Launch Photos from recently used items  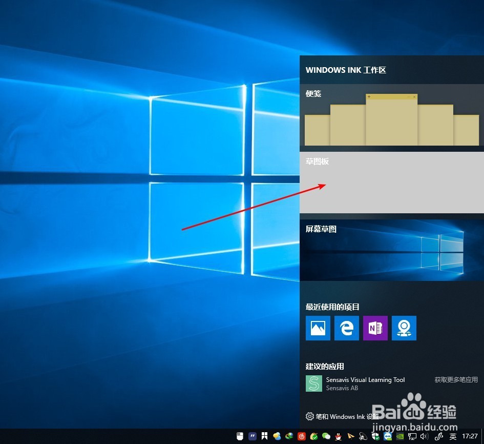(318, 328)
